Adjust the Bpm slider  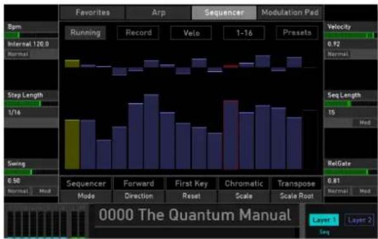(32, 35)
